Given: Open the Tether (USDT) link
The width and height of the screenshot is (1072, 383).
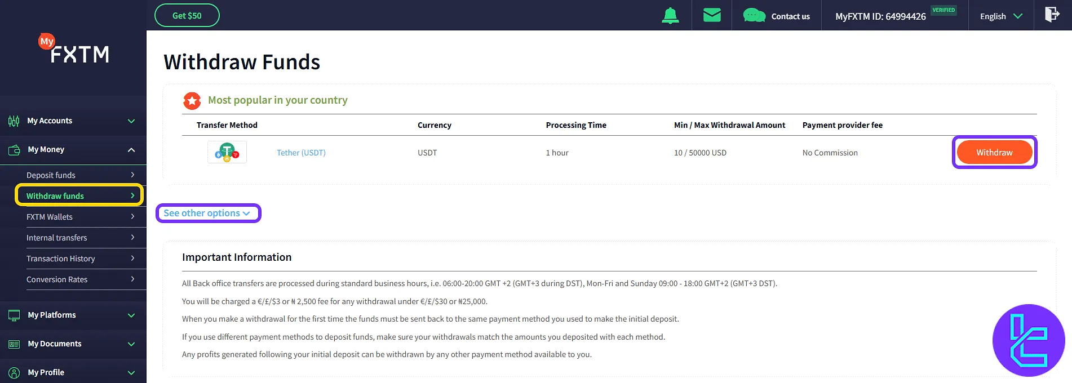Looking at the screenshot, I should (x=301, y=153).
